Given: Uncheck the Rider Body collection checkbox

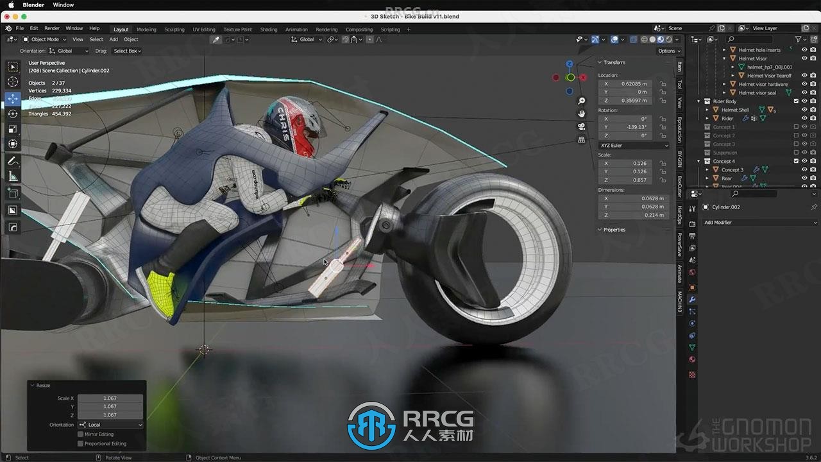Looking at the screenshot, I should pyautogui.click(x=796, y=101).
